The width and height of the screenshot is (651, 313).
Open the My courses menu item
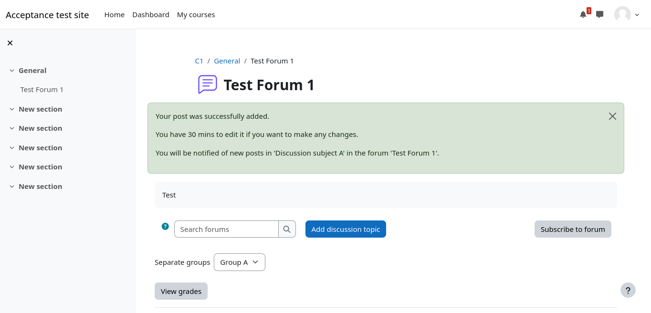(x=196, y=15)
